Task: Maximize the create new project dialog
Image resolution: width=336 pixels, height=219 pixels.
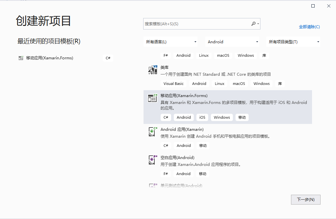Action: point(313,6)
